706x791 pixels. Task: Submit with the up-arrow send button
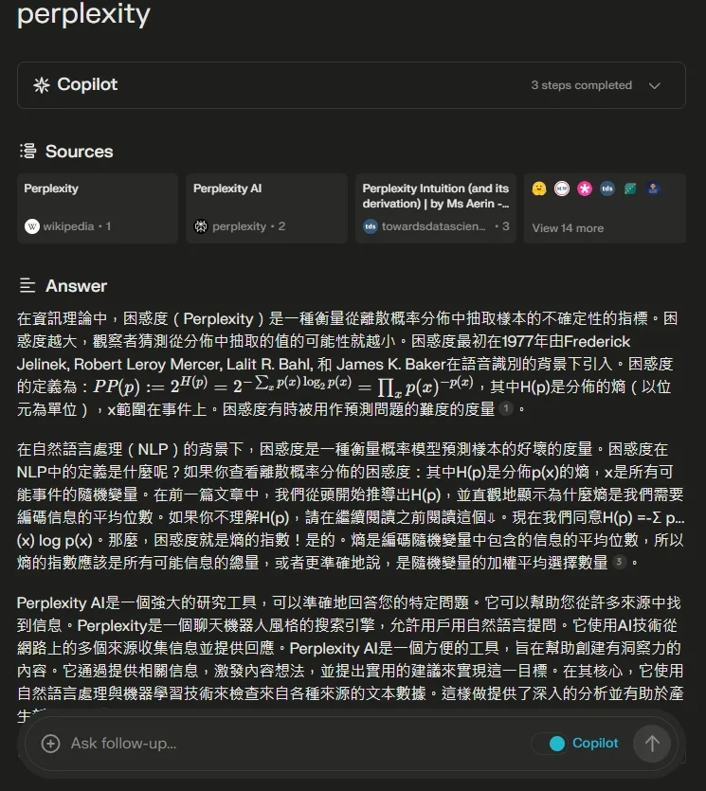pos(652,744)
